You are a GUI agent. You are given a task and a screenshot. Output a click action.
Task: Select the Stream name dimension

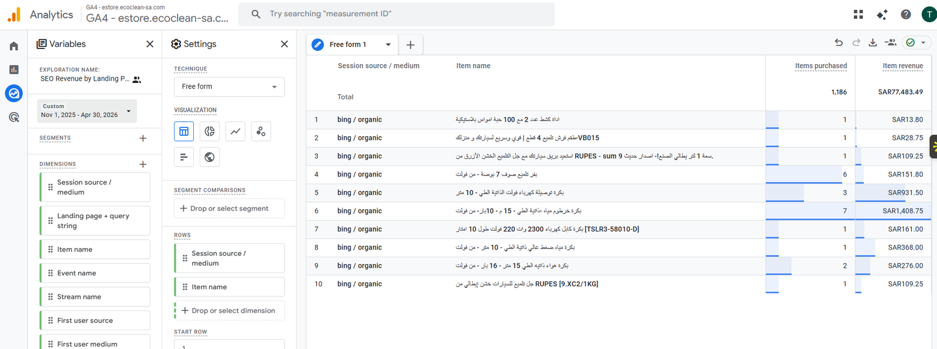coord(95,297)
